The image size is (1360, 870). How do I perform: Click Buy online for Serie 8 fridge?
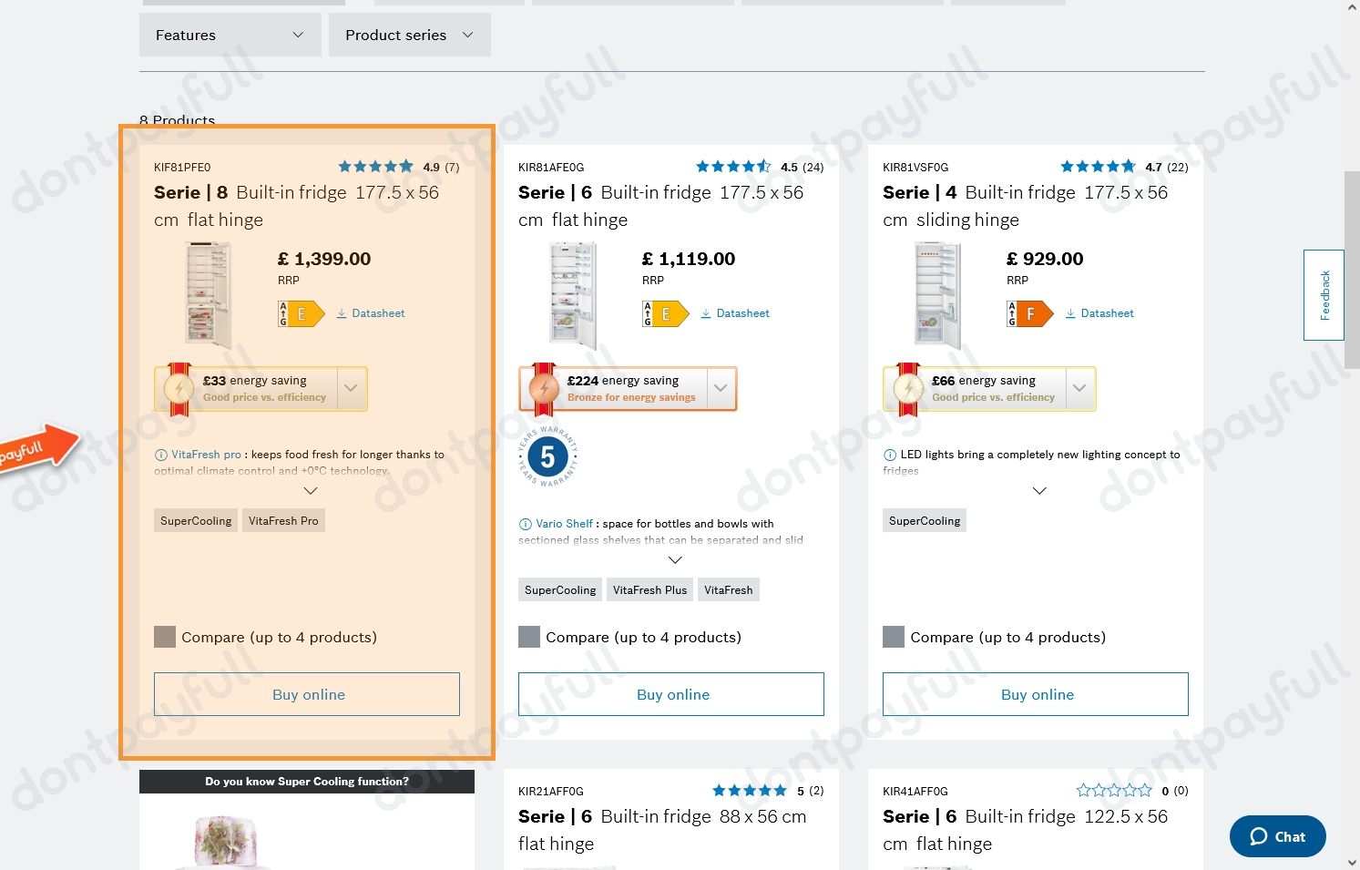tap(307, 694)
